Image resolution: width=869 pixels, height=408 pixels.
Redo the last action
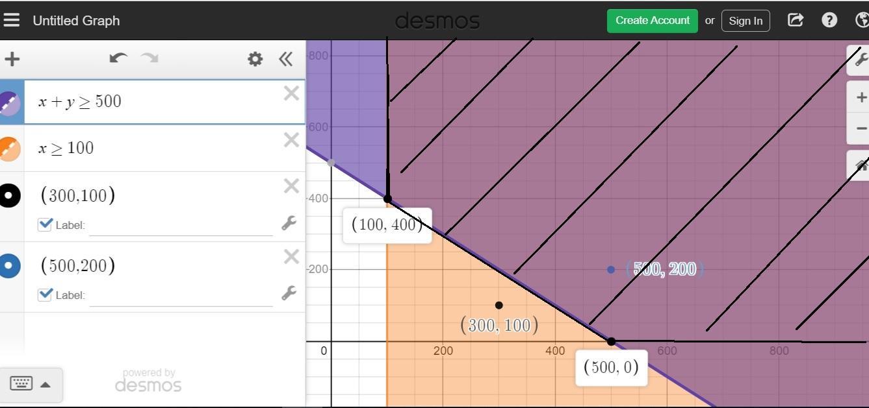150,58
